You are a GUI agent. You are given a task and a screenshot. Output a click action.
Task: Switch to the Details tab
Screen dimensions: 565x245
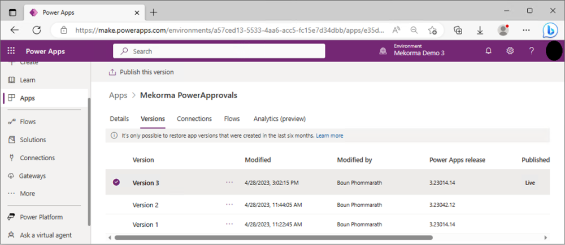(119, 119)
